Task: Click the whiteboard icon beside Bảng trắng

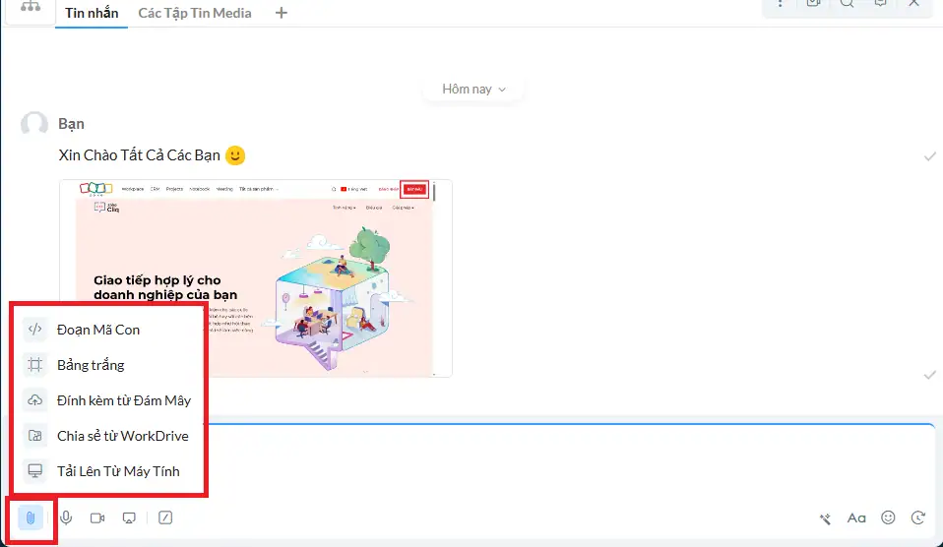Action: pyautogui.click(x=34, y=364)
